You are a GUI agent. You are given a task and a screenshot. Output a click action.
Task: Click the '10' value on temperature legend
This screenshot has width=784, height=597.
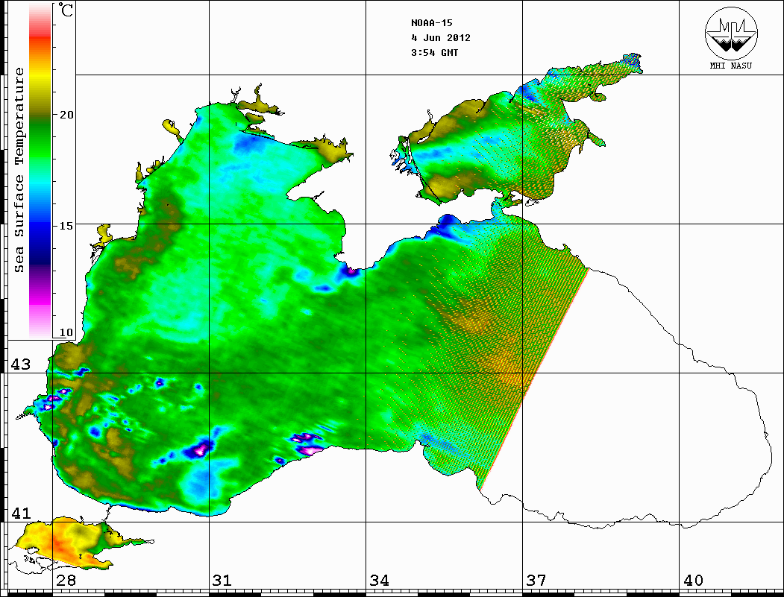66,332
